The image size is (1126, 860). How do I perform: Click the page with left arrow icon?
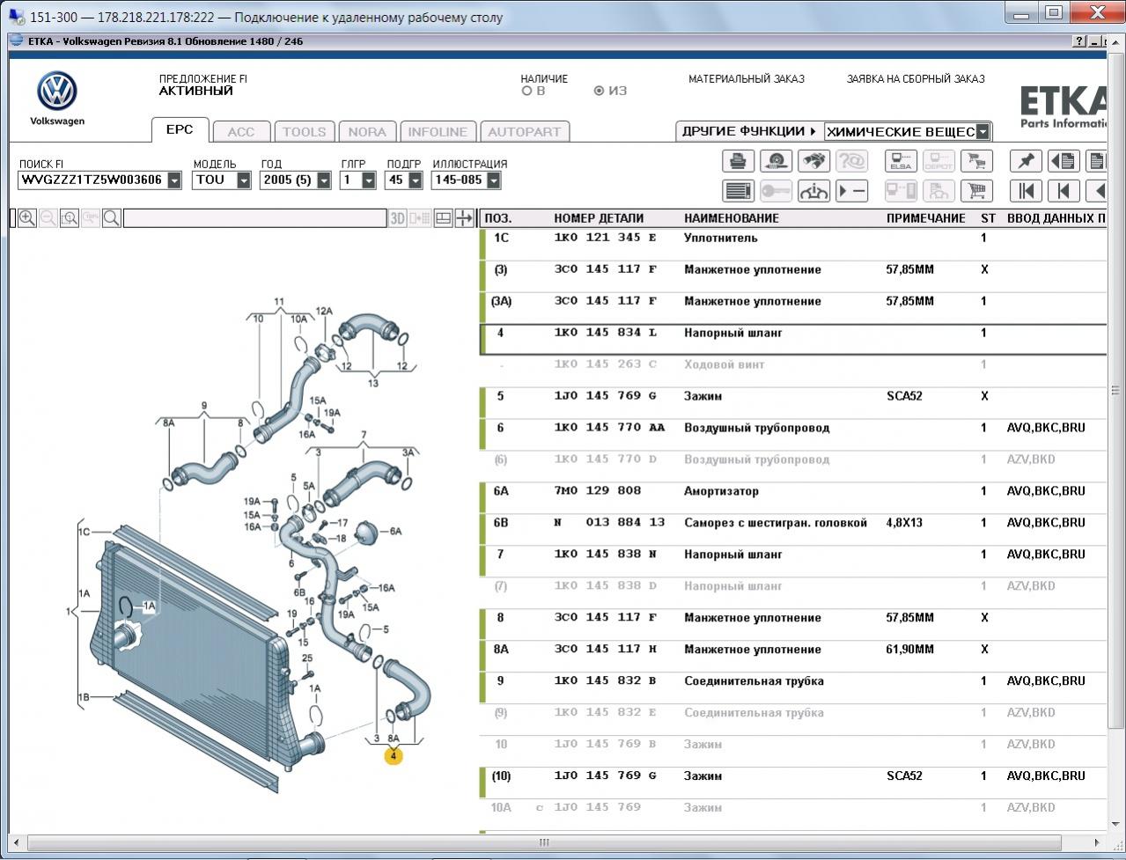pyautogui.click(x=1063, y=161)
